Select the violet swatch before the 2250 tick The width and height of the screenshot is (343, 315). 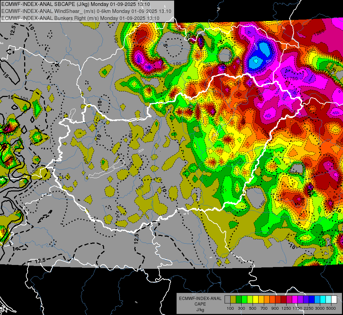coord(306,300)
